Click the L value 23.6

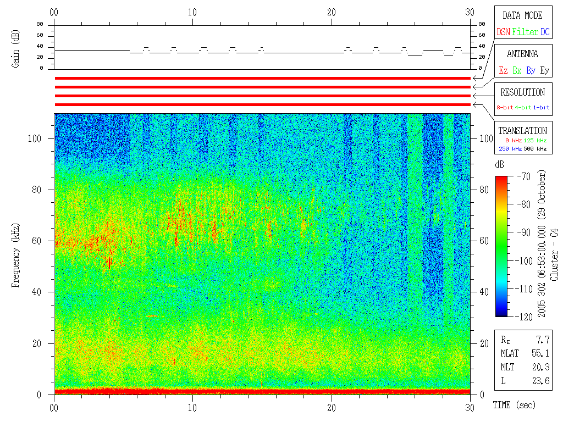point(541,380)
